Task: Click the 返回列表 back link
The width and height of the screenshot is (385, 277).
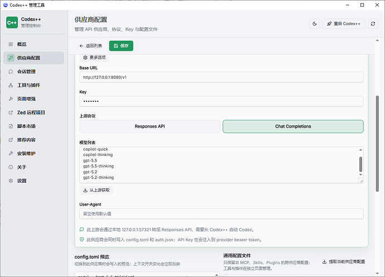Action: (x=91, y=46)
